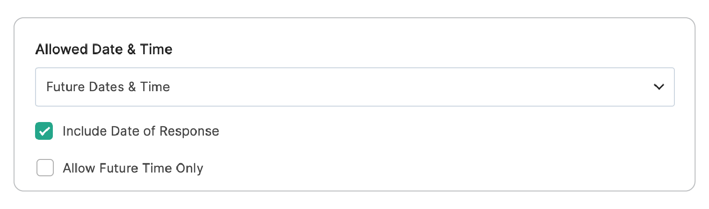
Task: Click the 'Future Dates & Time' selected value
Action: 108,87
